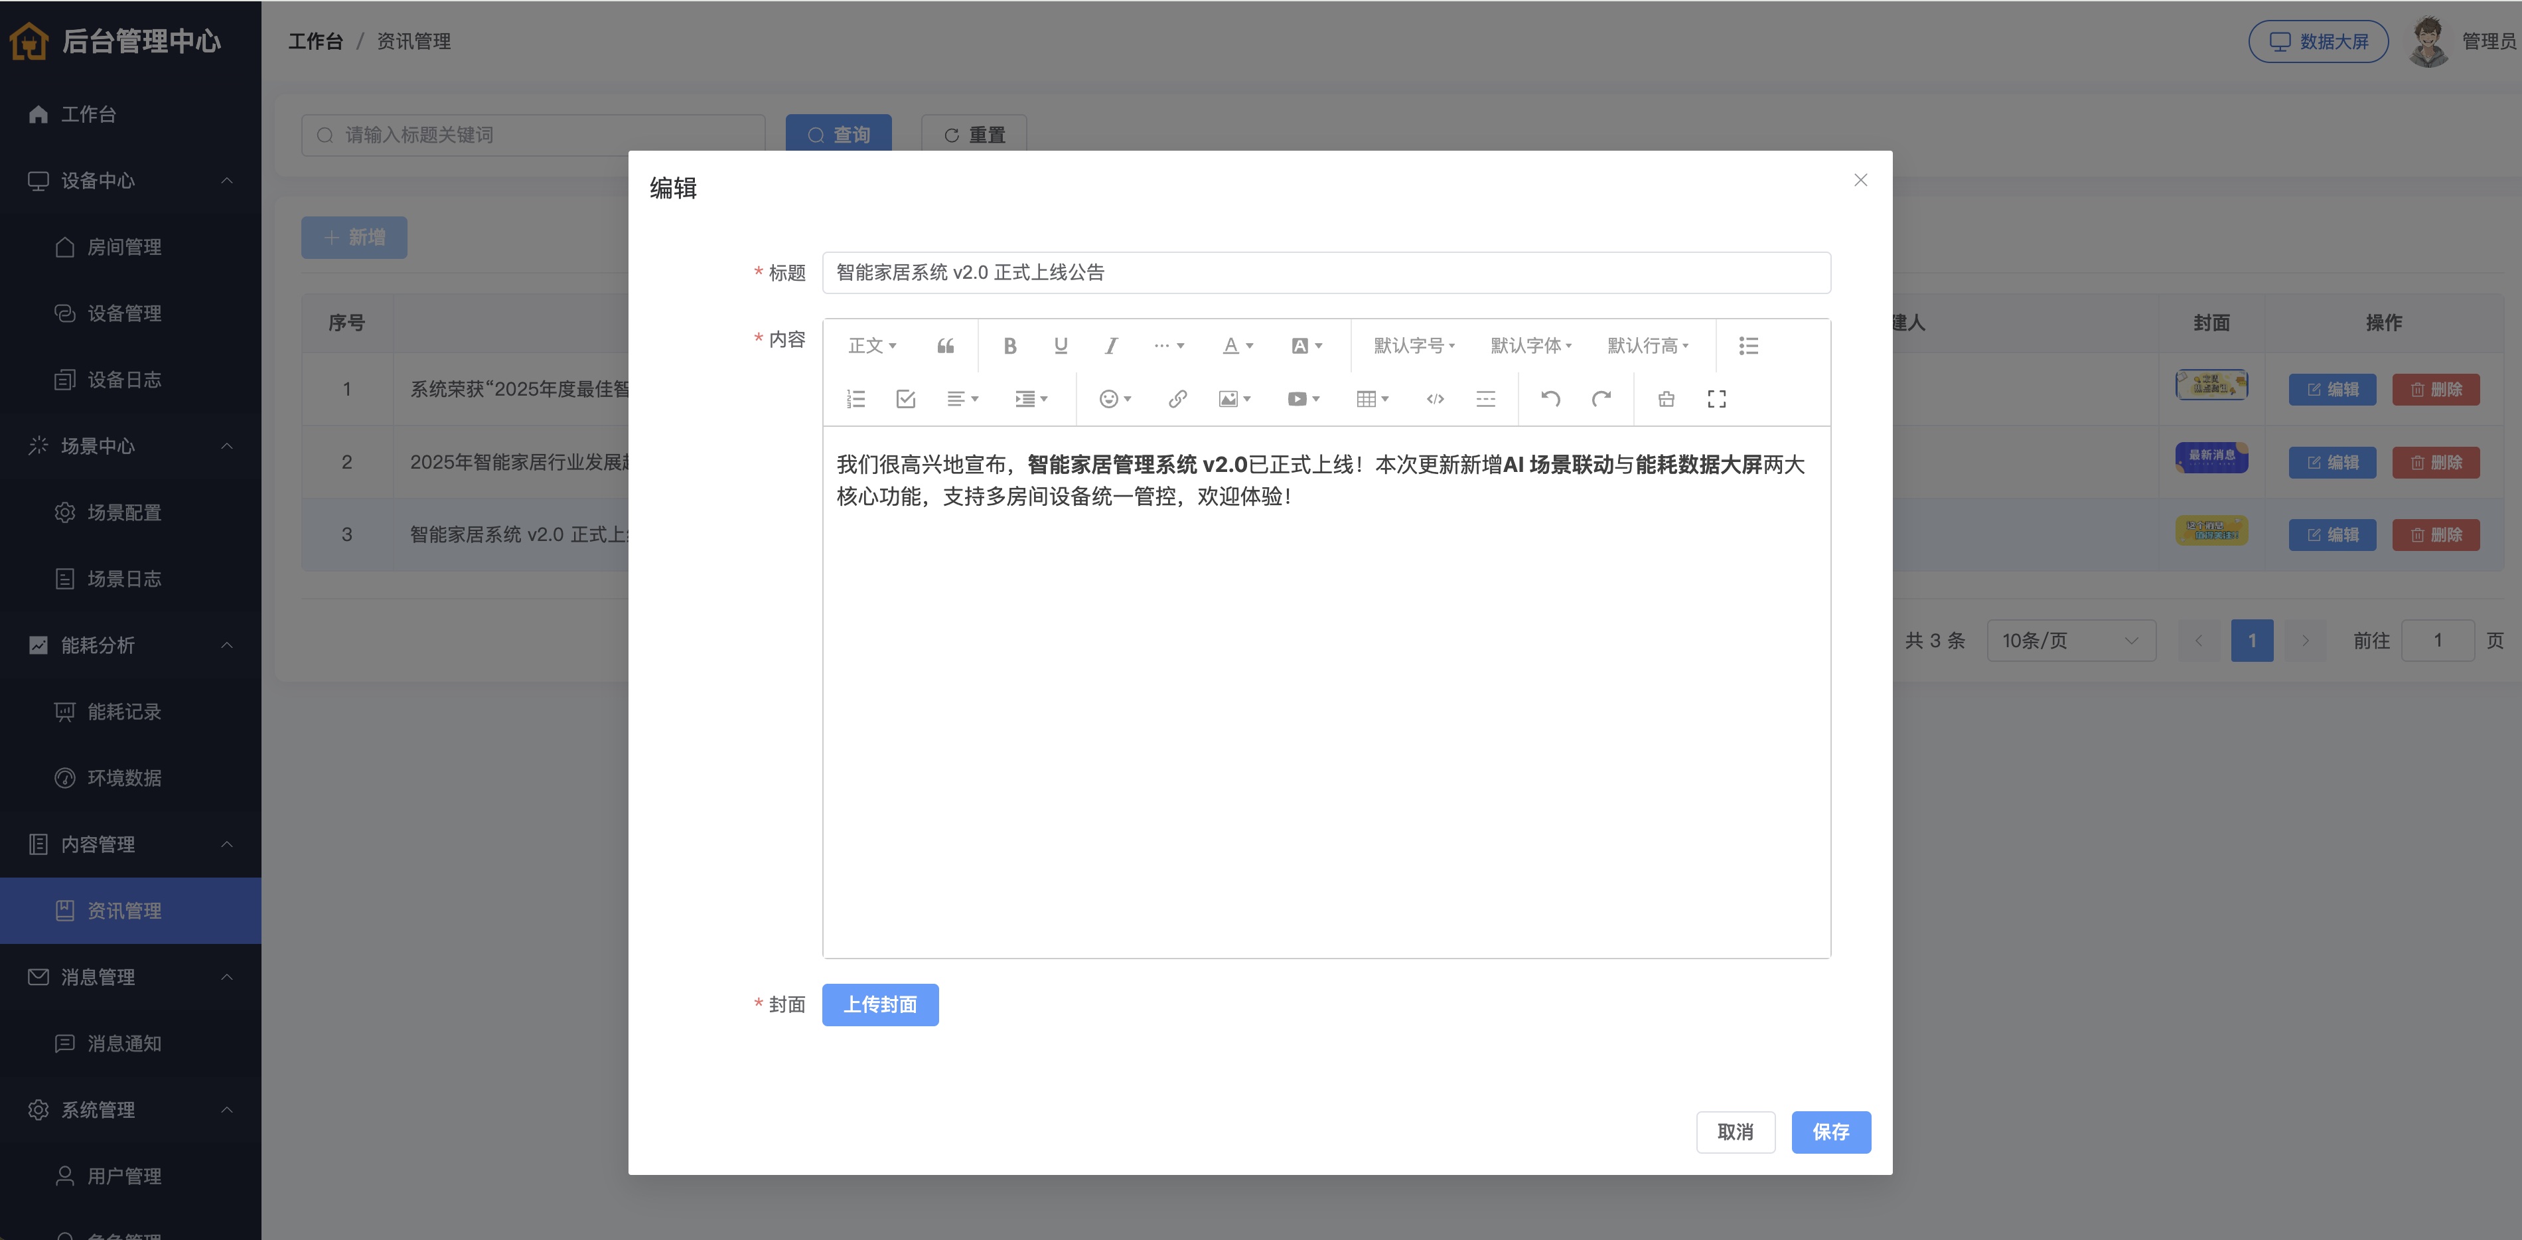The height and width of the screenshot is (1240, 2522).
Task: Open 用户管理 menu item
Action: pyautogui.click(x=130, y=1176)
